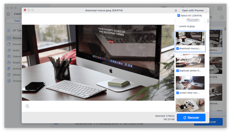Viewport: 231px width, 133px height.
Task: Open the guide book icon at top right
Action: point(219,9)
